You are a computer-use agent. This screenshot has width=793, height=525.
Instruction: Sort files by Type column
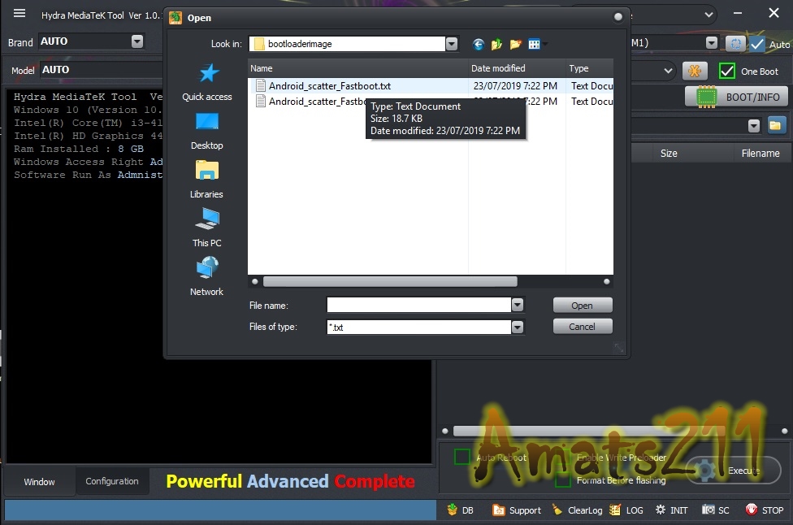click(589, 68)
